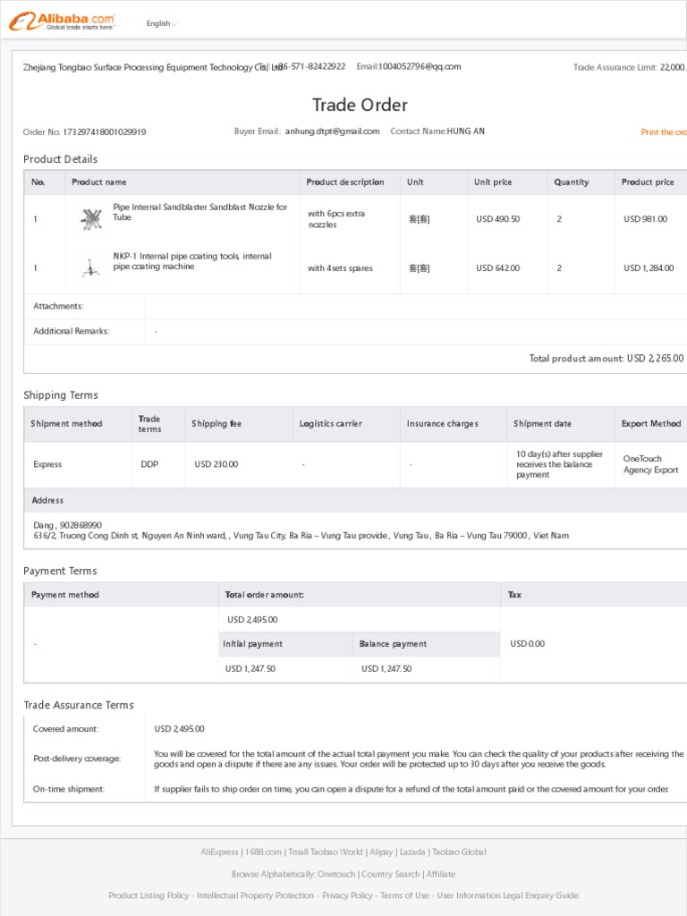The image size is (687, 916).
Task: Open the Terms of Use link
Action: [x=404, y=895]
